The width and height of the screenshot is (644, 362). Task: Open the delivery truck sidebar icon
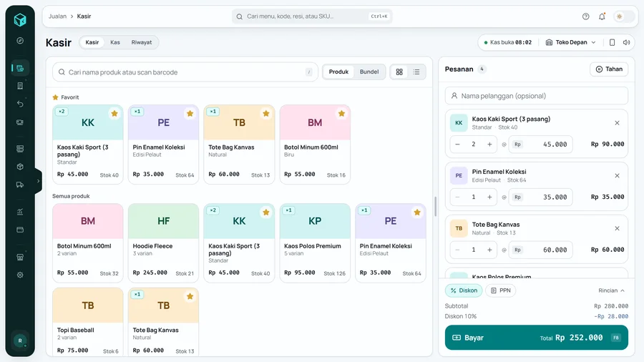click(20, 185)
